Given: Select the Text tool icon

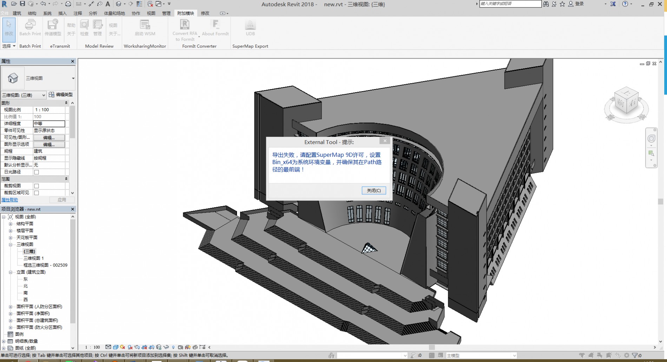Looking at the screenshot, I should pyautogui.click(x=108, y=4).
